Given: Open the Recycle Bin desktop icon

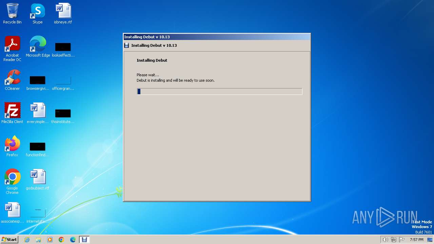Looking at the screenshot, I should point(12,14).
